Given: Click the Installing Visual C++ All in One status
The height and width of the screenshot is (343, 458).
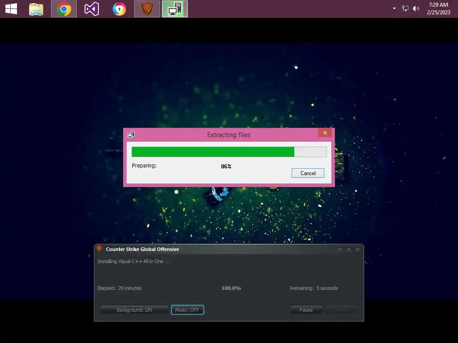Looking at the screenshot, I should pos(133,261).
